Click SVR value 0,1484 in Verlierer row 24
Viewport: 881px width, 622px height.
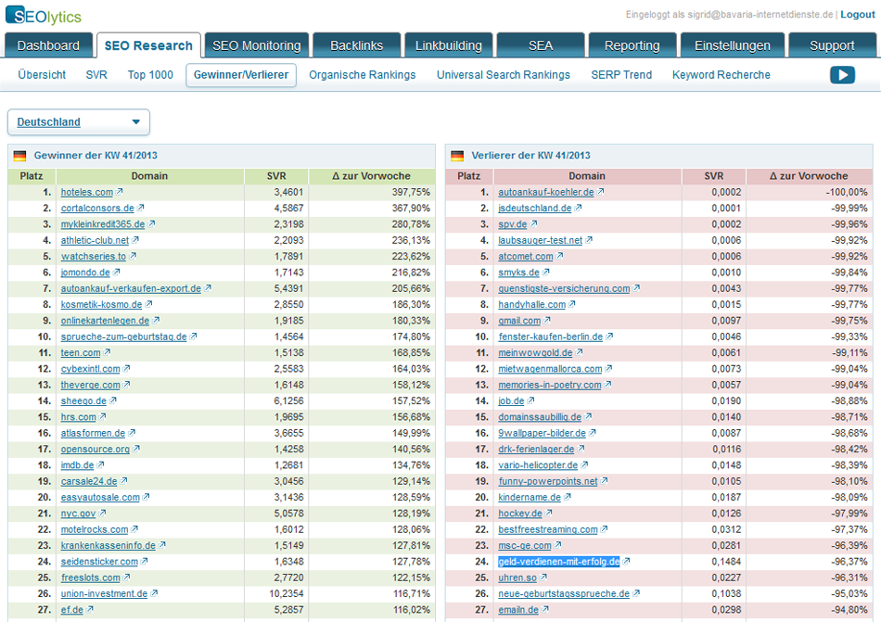(x=726, y=562)
